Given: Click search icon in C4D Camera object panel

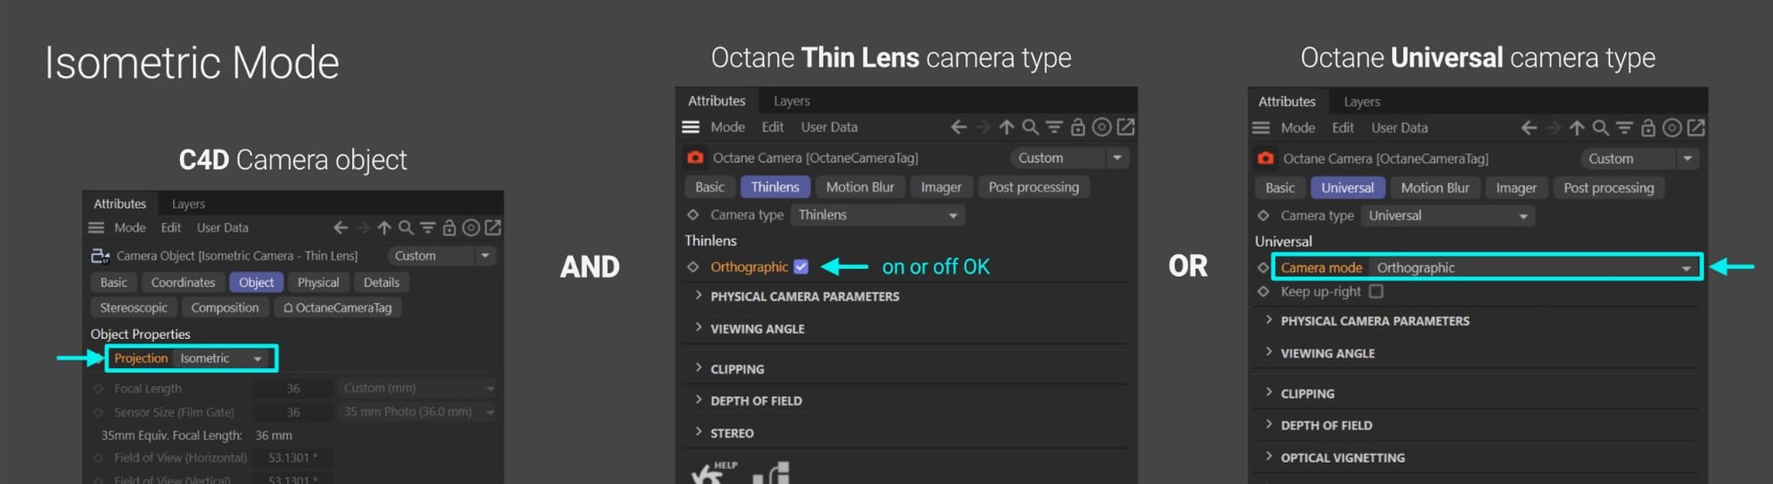Looking at the screenshot, I should pos(405,227).
